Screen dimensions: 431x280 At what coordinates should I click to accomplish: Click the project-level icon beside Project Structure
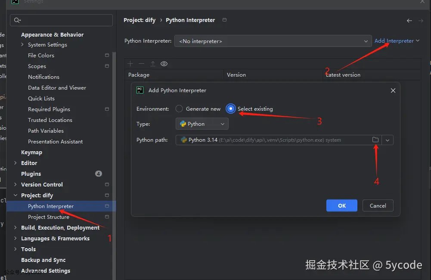coord(107,217)
